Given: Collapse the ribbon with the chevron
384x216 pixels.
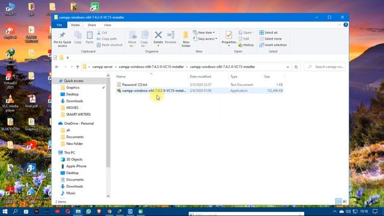Looking at the screenshot, I should click(x=340, y=25).
